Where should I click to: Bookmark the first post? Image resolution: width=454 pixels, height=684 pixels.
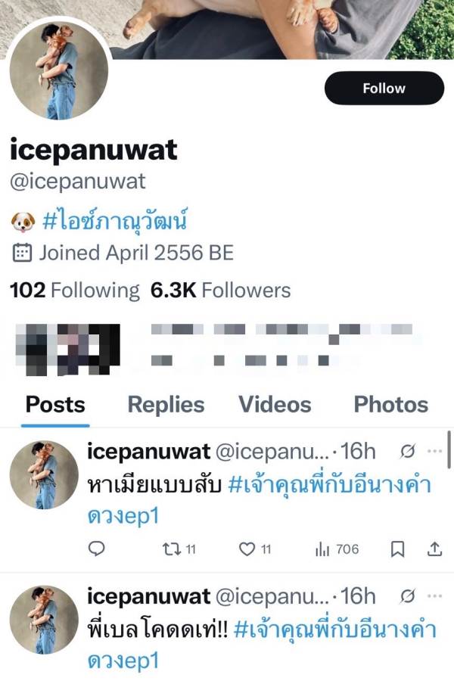[x=397, y=549]
